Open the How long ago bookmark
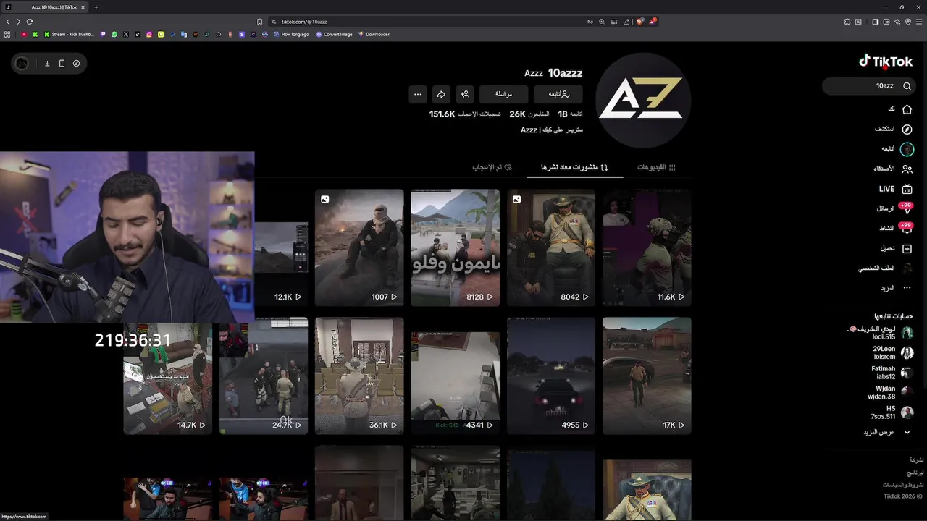The image size is (927, 521). [x=291, y=34]
